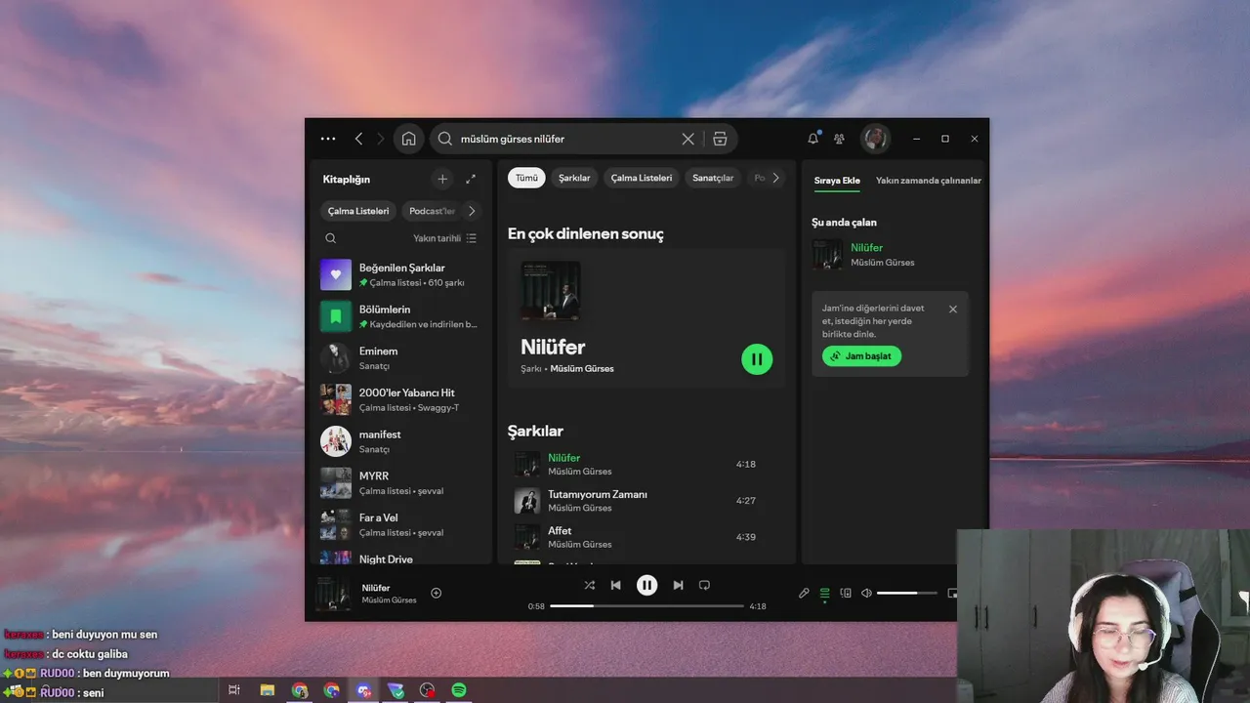Select the Sanatçılar filter chip

click(713, 178)
